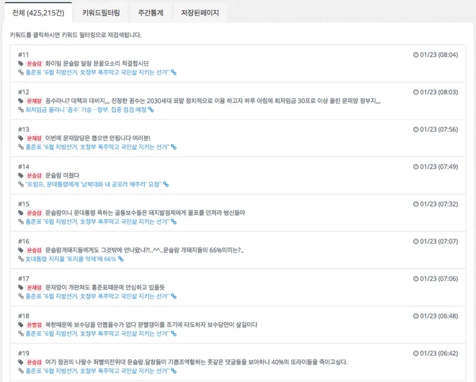Click the trailing chain icon after row #15's link
Screen dimensions: 476x382
point(174,221)
